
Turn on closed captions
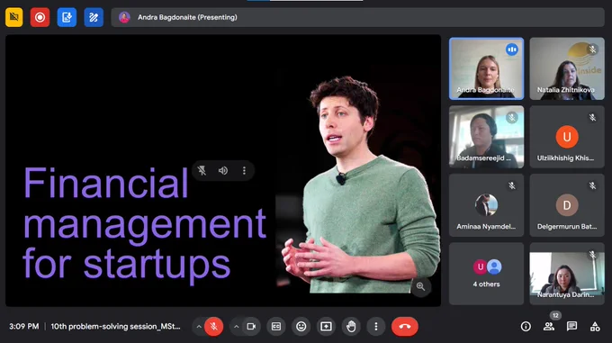[276, 326]
